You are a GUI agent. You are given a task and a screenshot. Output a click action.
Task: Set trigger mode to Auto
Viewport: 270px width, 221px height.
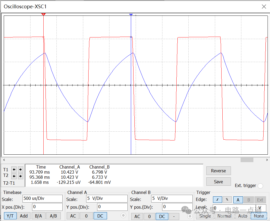coord(243,216)
